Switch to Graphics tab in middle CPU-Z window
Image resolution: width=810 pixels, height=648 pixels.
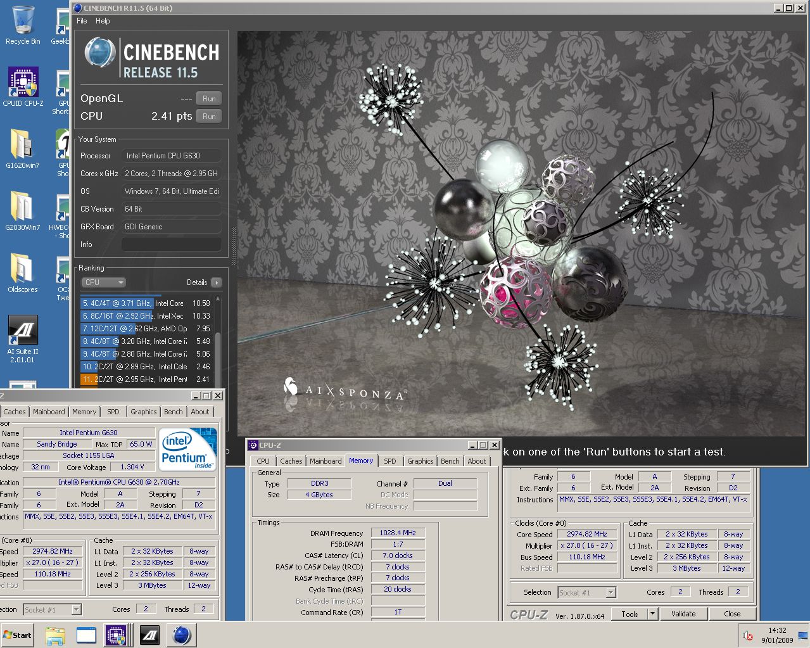[421, 461]
